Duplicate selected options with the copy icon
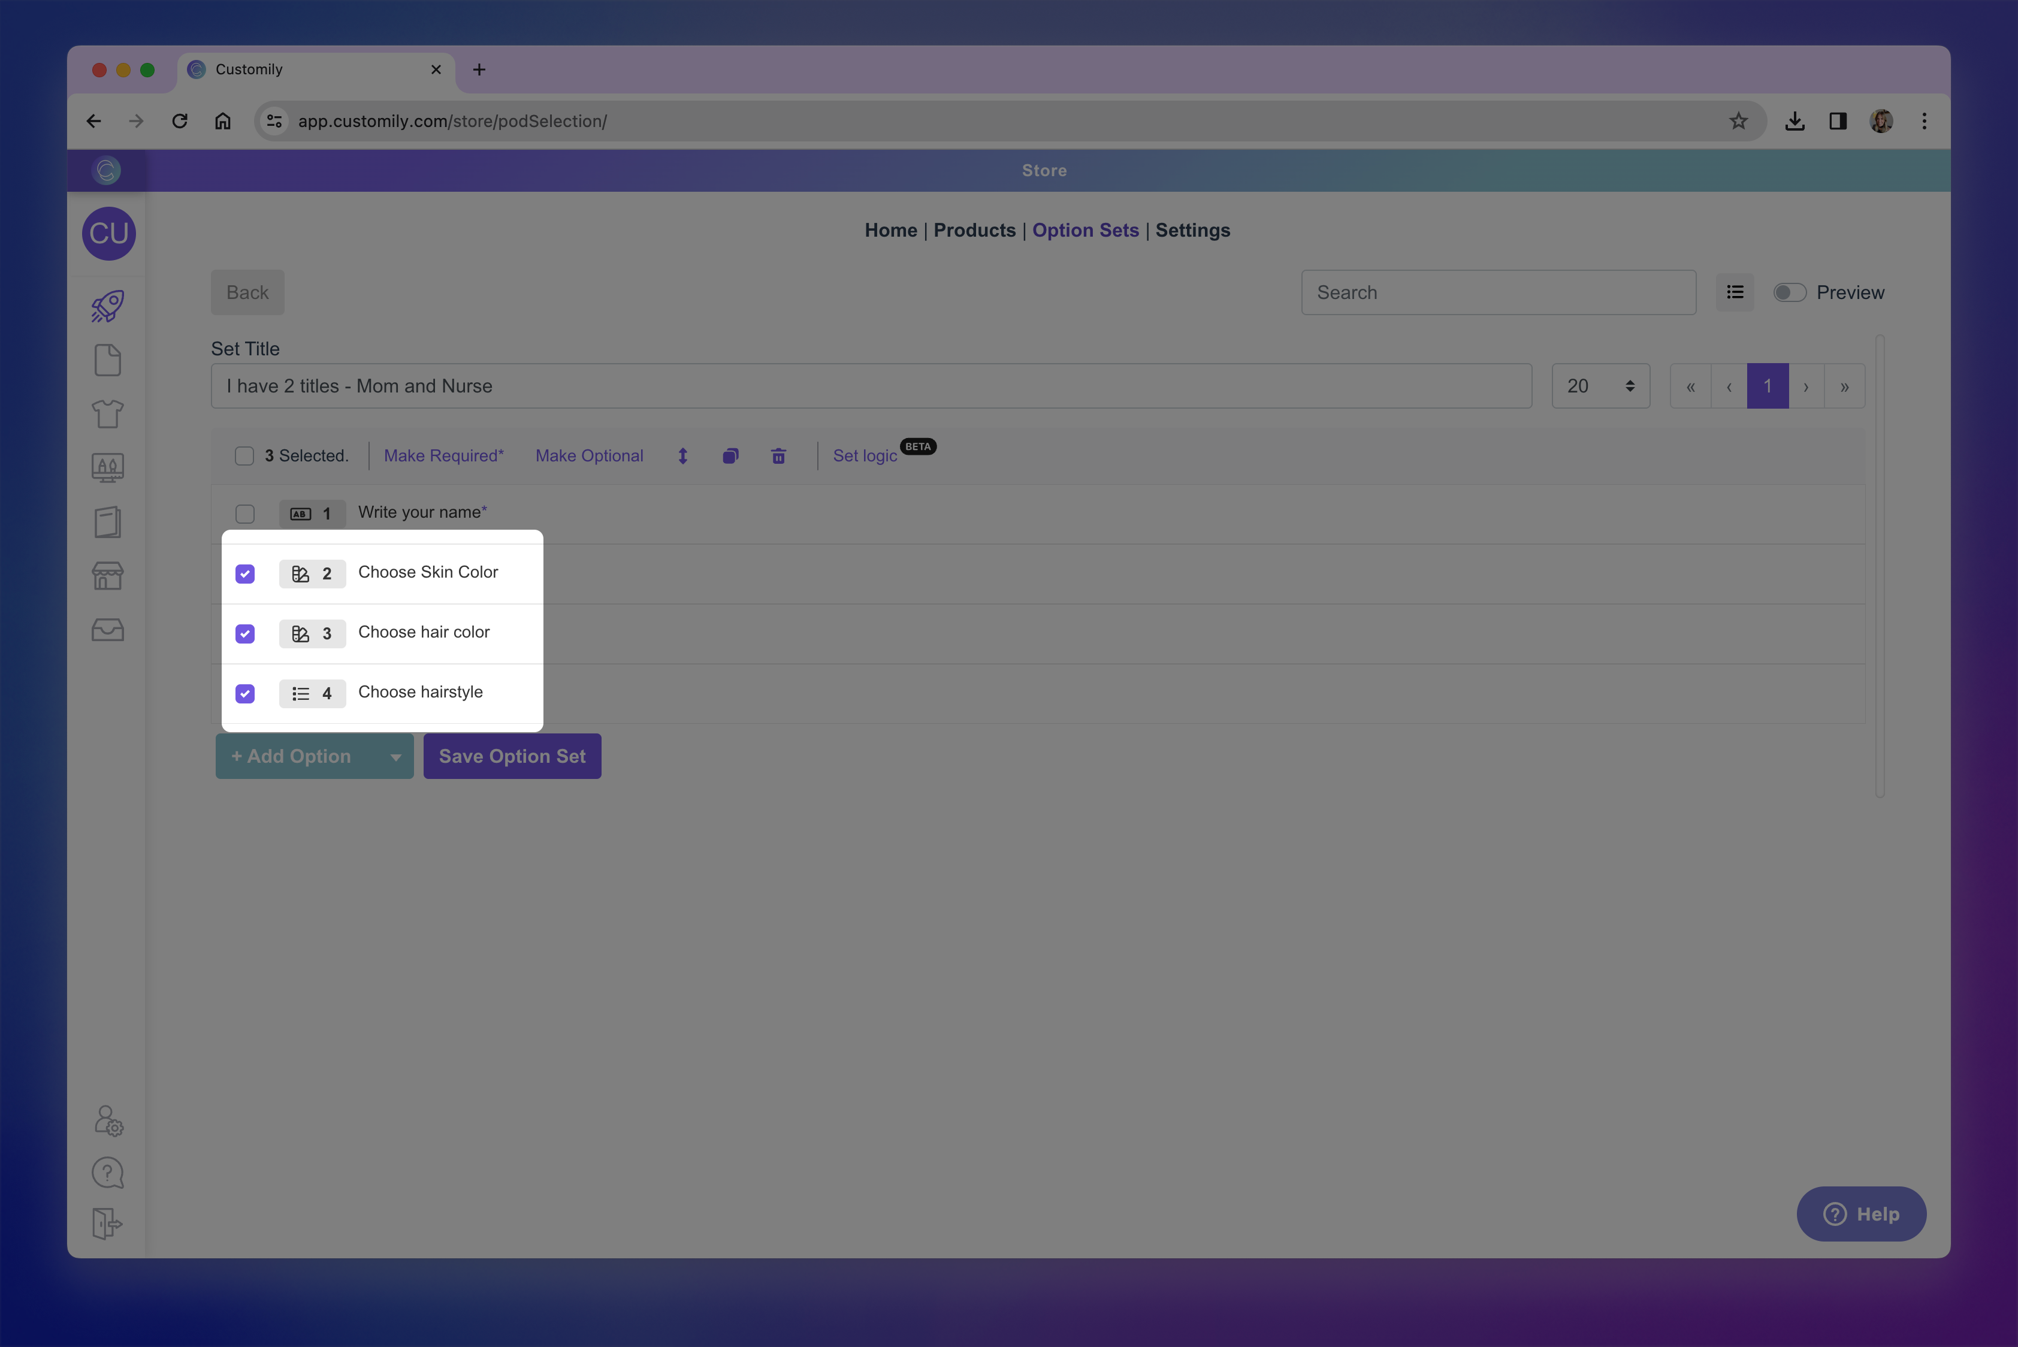Viewport: 2018px width, 1347px height. tap(730, 455)
